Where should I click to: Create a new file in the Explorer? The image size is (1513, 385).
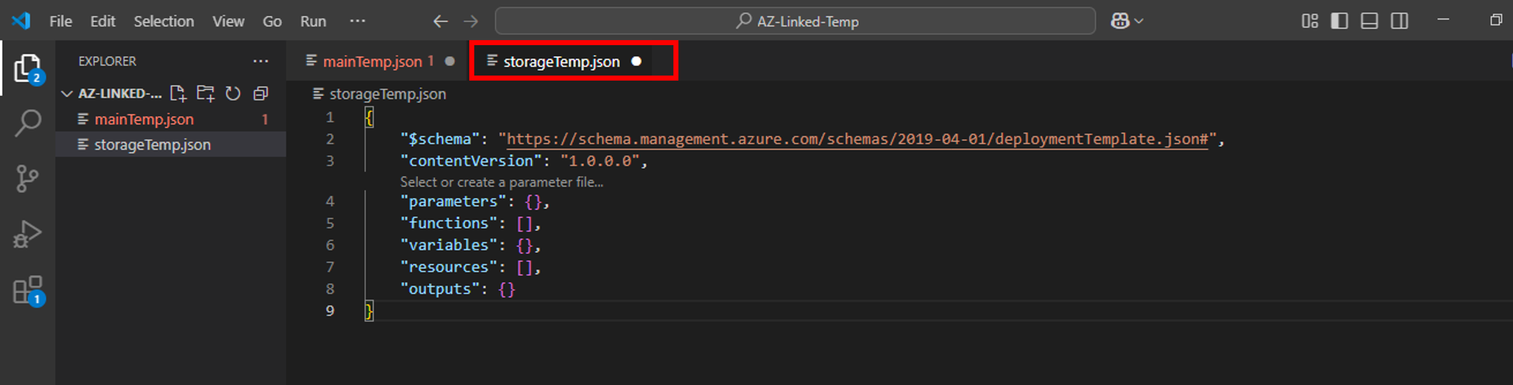point(178,93)
